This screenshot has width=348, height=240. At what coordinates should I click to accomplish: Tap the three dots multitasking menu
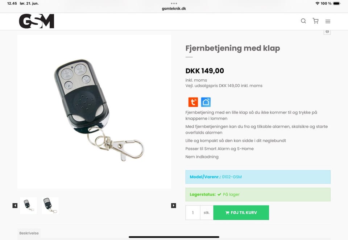[174, 3]
